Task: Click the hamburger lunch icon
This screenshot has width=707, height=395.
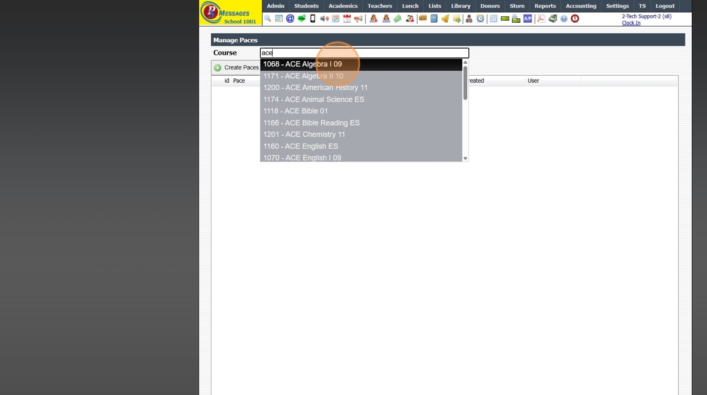Action: click(x=422, y=18)
